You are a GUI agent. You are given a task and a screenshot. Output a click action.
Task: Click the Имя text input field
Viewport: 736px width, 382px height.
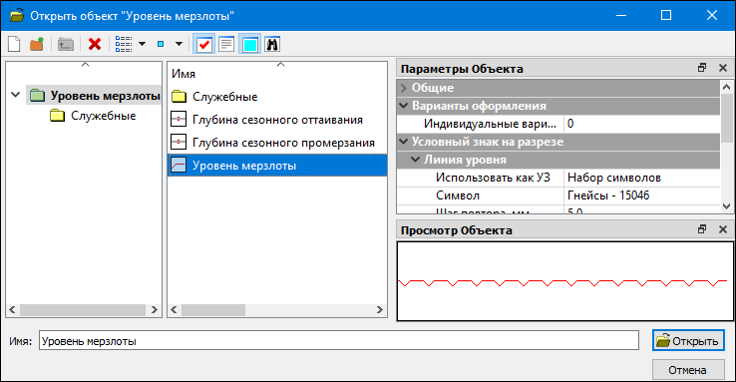338,341
